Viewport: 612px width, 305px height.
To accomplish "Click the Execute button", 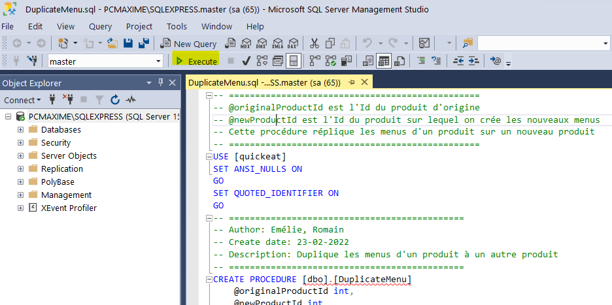I will pyautogui.click(x=196, y=61).
